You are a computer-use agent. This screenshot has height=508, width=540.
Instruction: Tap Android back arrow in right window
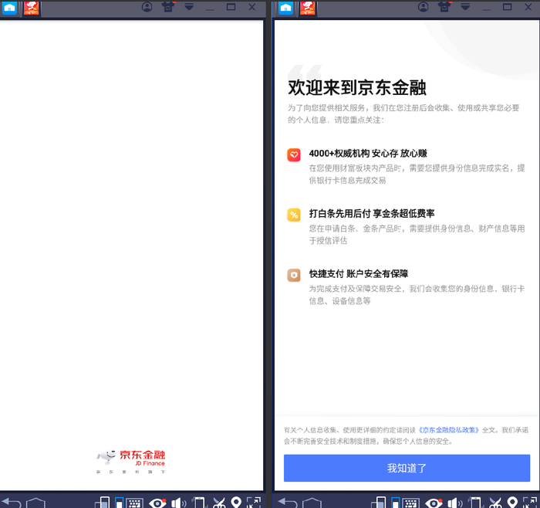(x=288, y=503)
